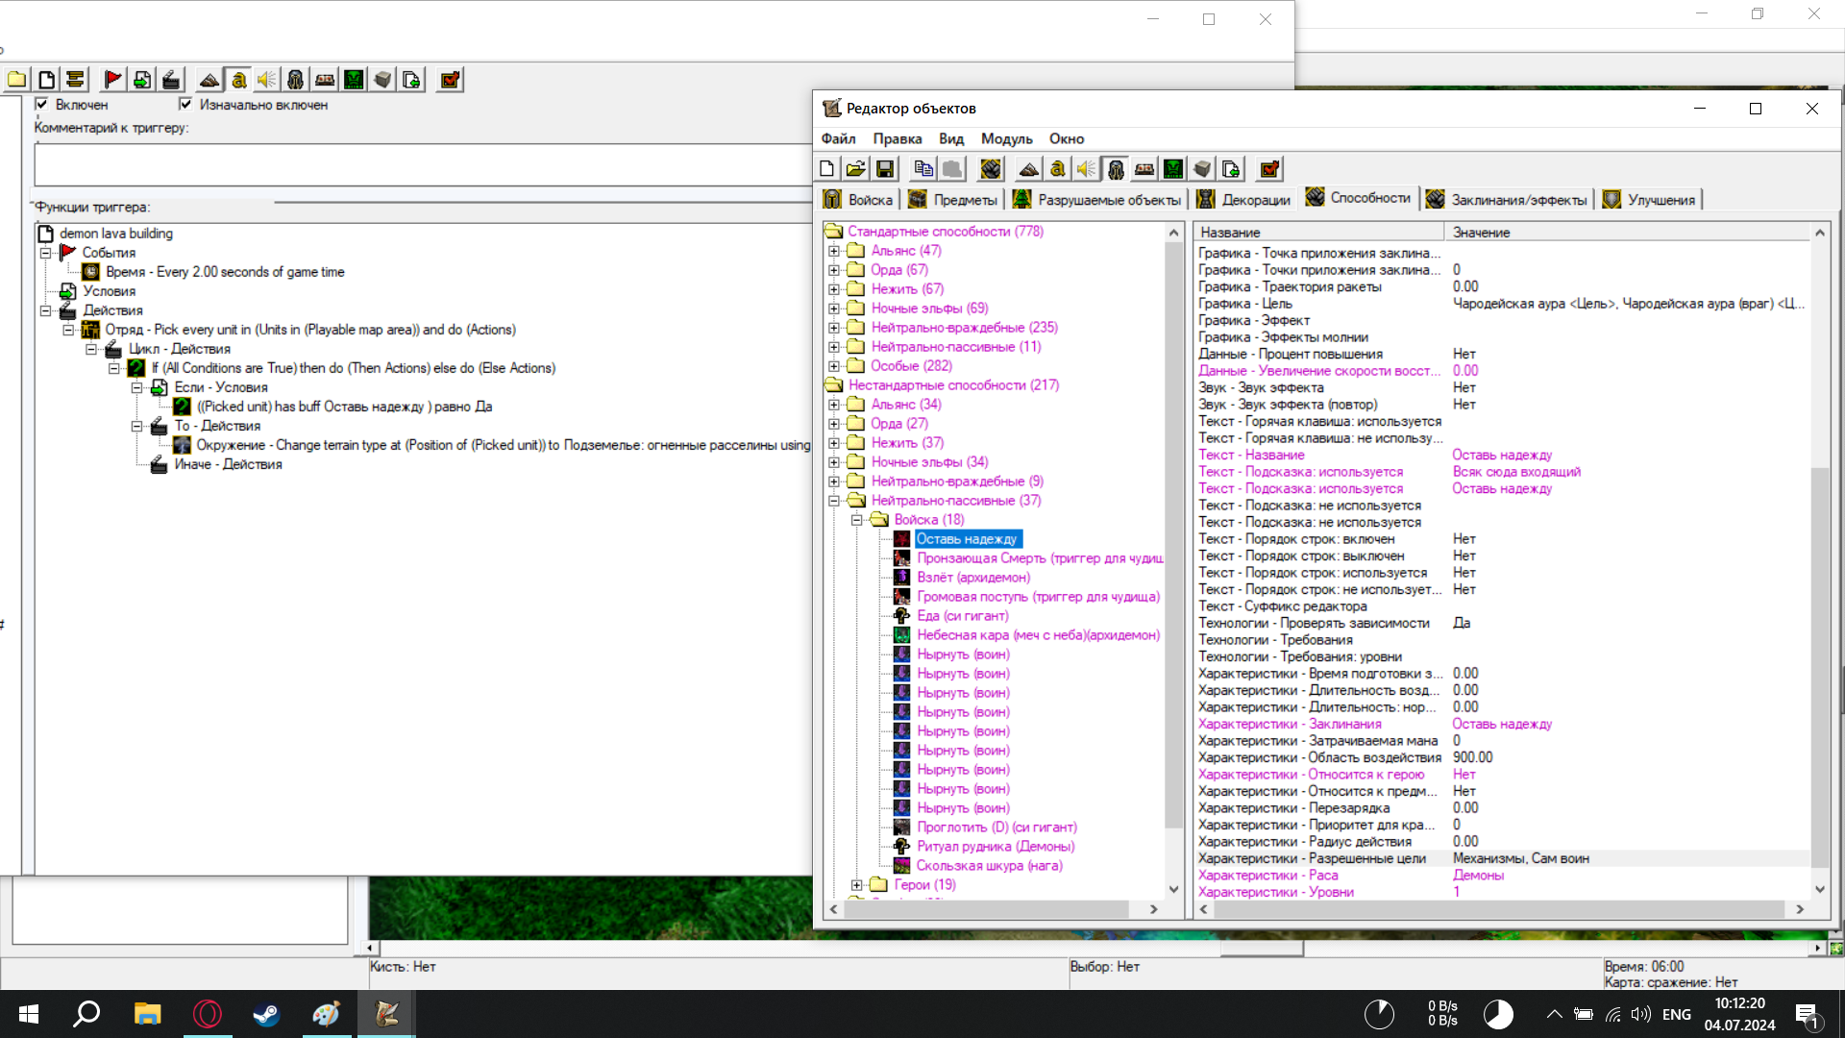Collapse the Войска (18) folder
Viewport: 1845px width, 1038px height.
857,520
